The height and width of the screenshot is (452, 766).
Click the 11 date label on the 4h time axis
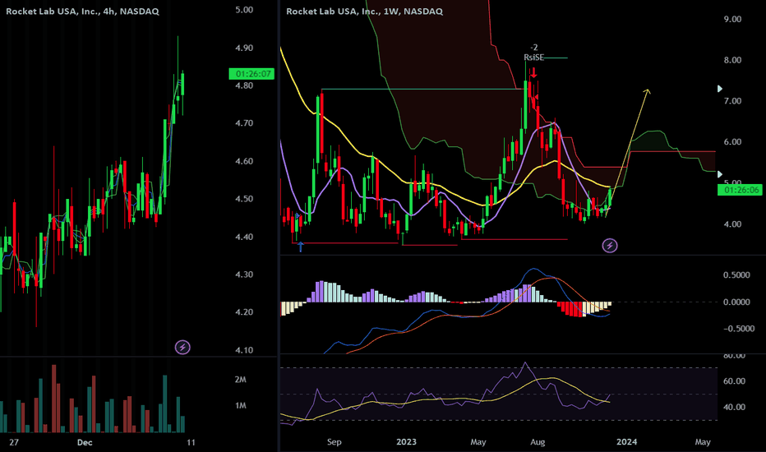(191, 442)
